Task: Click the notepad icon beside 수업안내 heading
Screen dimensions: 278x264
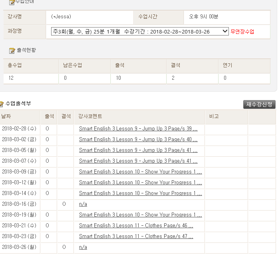Action: pos(12,2)
